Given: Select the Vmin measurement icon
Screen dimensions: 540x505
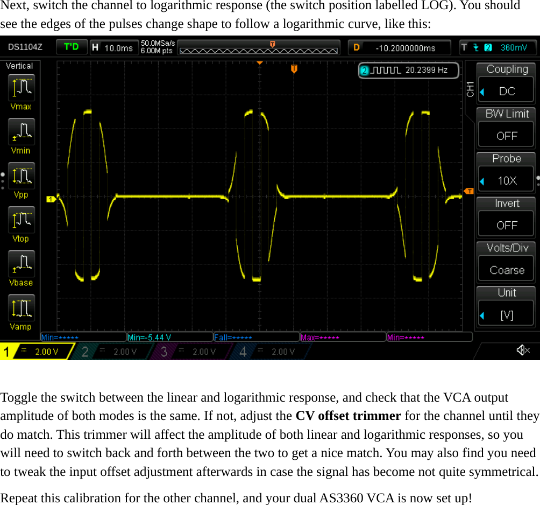Looking at the screenshot, I should tap(20, 131).
